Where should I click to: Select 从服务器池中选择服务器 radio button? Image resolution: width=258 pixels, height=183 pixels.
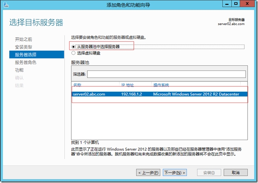(x=73, y=47)
